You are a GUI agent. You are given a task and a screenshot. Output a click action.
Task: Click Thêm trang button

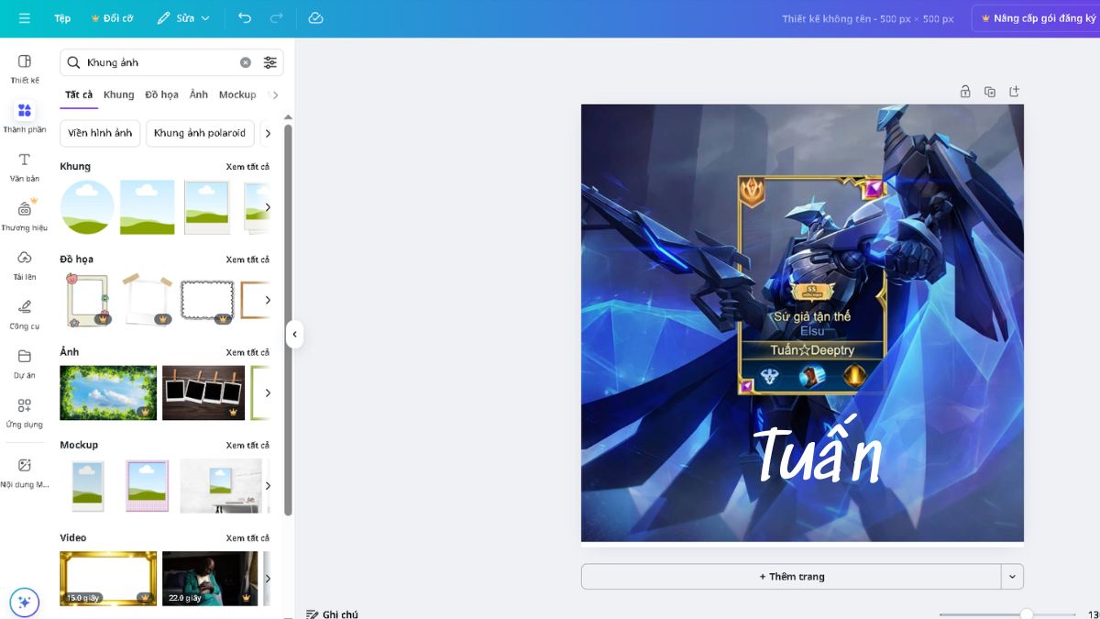(x=791, y=577)
